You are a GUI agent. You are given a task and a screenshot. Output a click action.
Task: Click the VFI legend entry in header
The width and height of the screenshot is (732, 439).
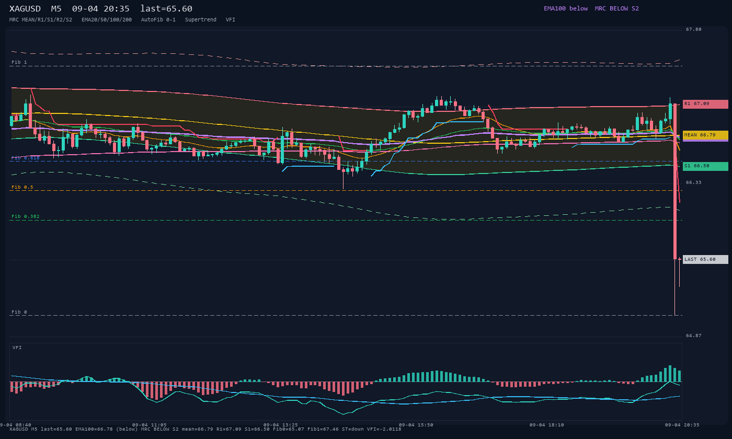231,20
